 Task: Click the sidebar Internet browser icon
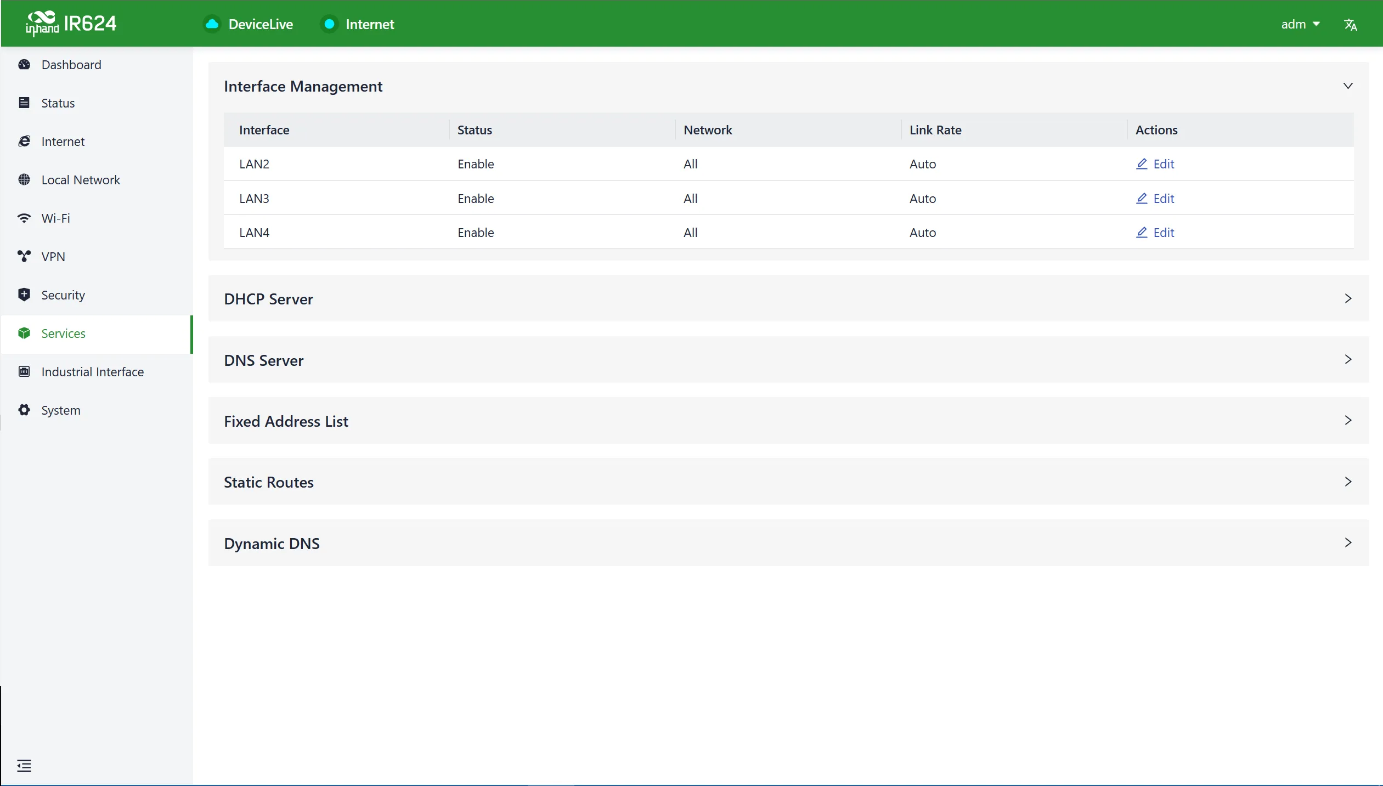coord(24,142)
